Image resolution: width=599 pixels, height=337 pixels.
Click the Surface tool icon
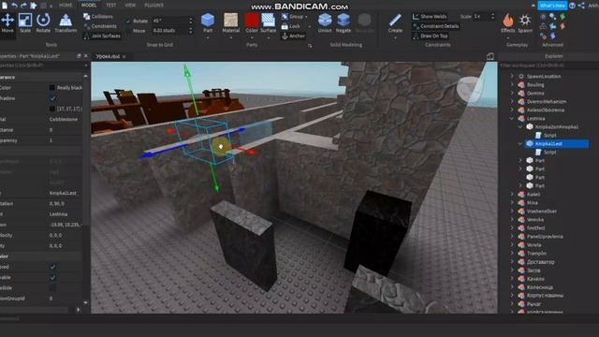(269, 20)
